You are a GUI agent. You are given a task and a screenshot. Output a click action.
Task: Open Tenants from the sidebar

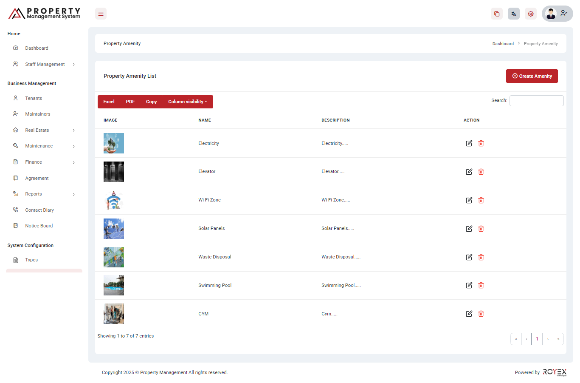(x=34, y=98)
